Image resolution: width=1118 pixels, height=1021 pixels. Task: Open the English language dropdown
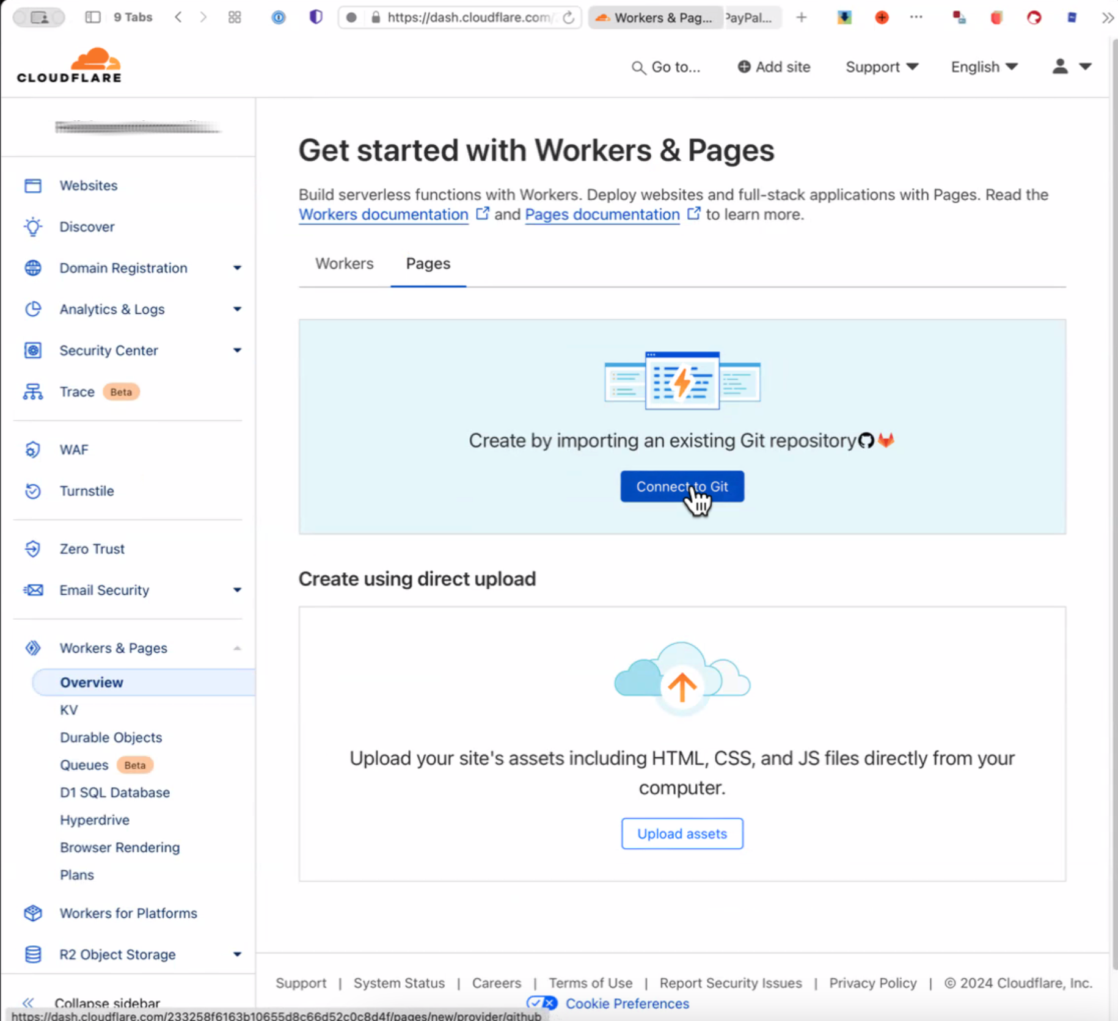(984, 67)
